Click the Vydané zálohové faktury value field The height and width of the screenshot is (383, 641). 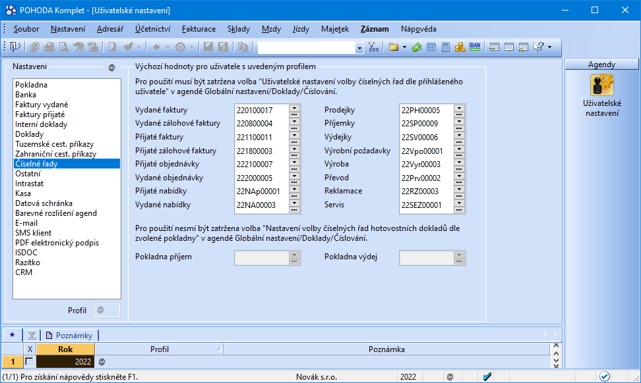(262, 124)
